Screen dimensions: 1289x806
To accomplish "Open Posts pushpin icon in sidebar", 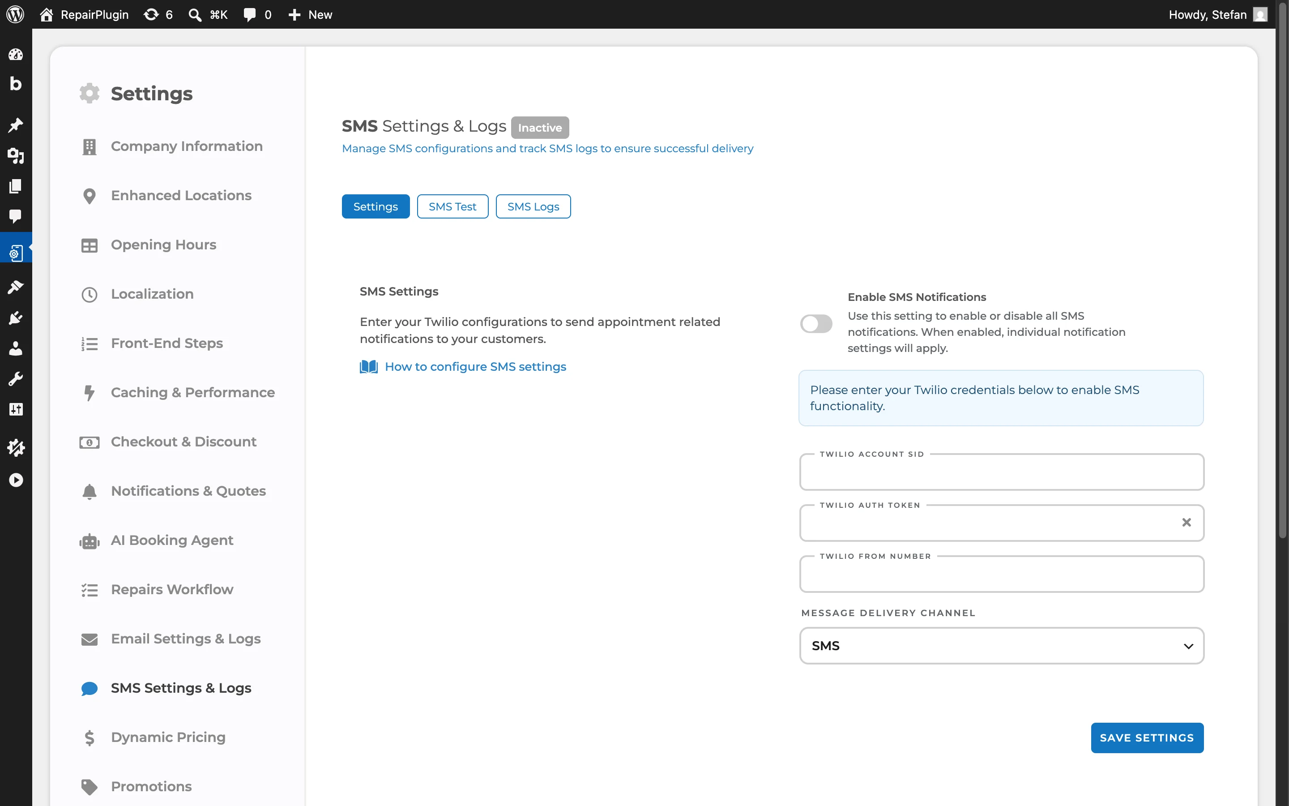I will click(16, 125).
